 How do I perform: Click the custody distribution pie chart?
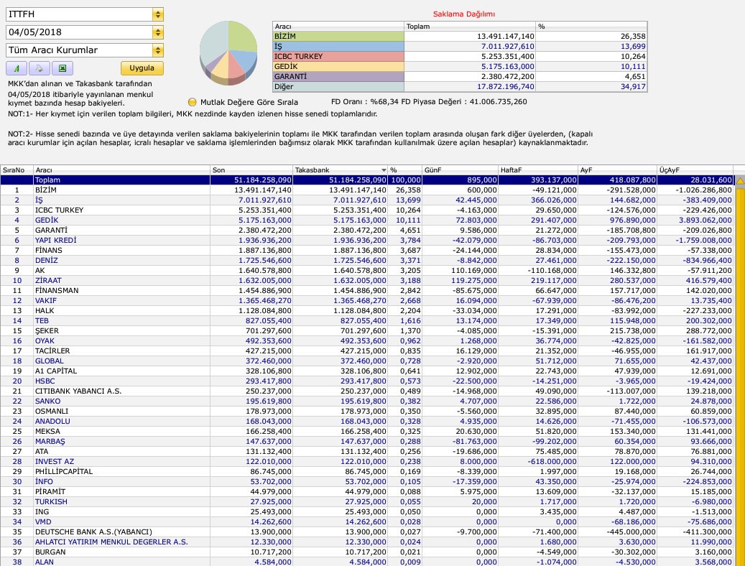228,52
